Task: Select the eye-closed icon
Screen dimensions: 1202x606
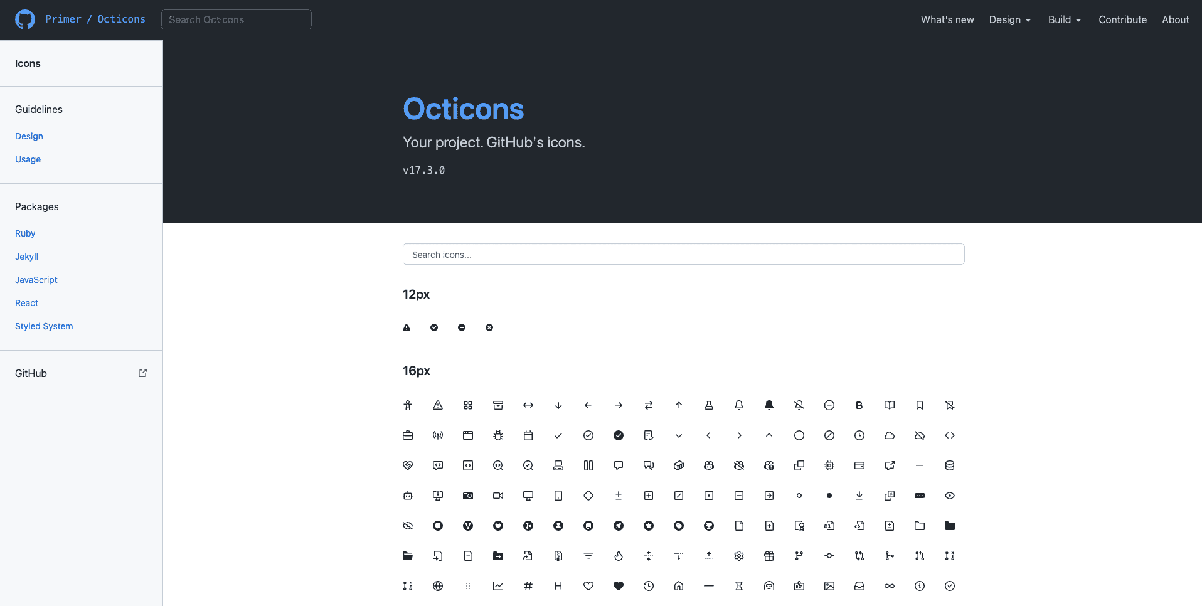Action: coord(408,526)
